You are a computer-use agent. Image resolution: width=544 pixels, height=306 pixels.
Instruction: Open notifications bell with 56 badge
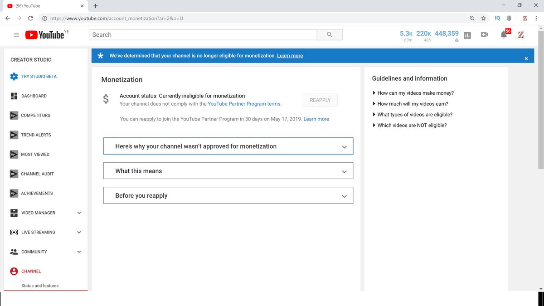(504, 35)
